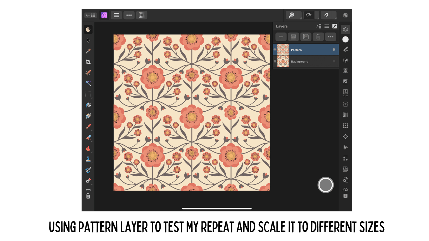Open the Edit three-dots menu
Screen dimensions: 429x241
click(x=129, y=15)
